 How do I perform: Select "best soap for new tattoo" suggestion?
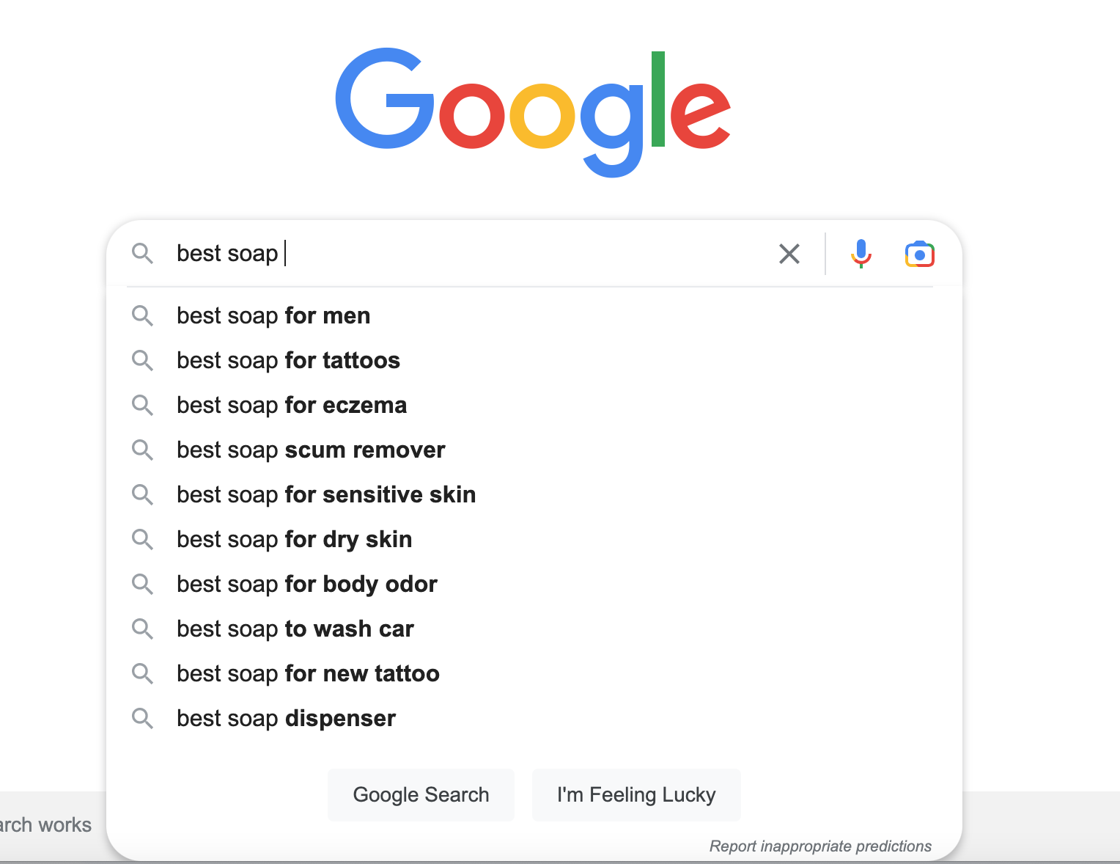pos(308,674)
